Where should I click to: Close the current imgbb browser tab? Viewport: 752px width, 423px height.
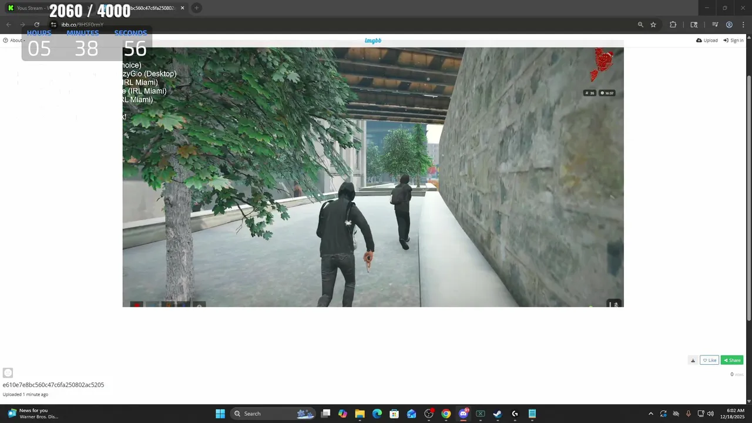(x=183, y=8)
